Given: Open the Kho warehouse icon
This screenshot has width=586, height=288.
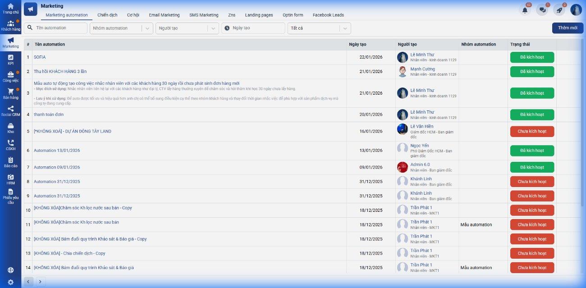Looking at the screenshot, I should click(10, 126).
